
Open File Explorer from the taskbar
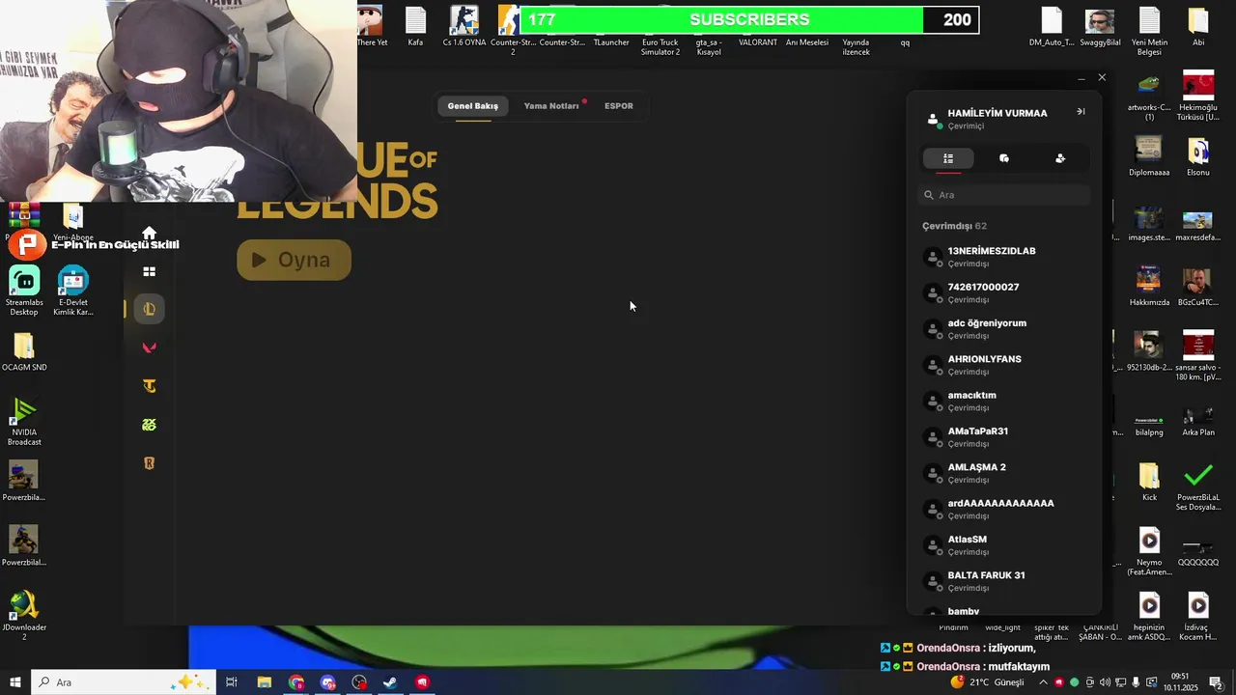(264, 682)
